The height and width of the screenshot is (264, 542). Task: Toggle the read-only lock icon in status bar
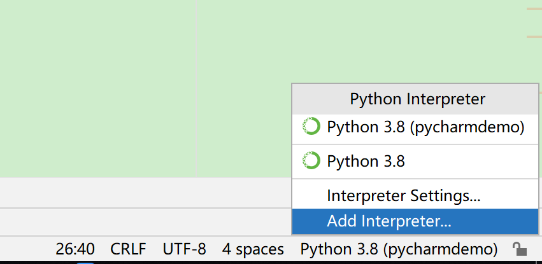519,249
